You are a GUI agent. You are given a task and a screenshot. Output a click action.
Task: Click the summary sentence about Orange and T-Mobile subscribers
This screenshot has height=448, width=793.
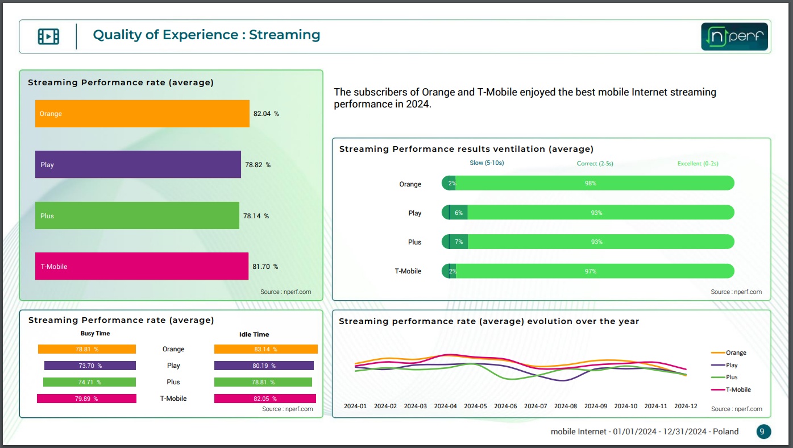525,98
